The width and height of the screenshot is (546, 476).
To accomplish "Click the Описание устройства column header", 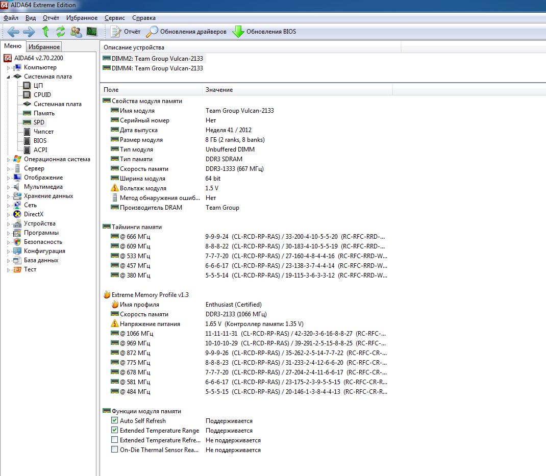I will 251,47.
